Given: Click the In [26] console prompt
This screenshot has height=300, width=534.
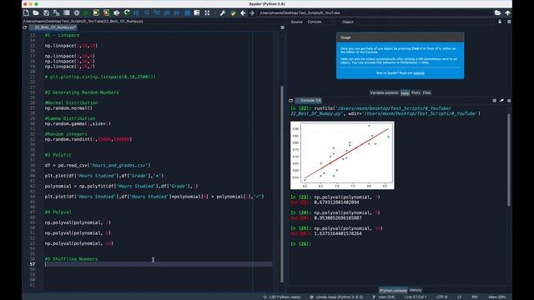Looking at the screenshot, I should (300, 244).
